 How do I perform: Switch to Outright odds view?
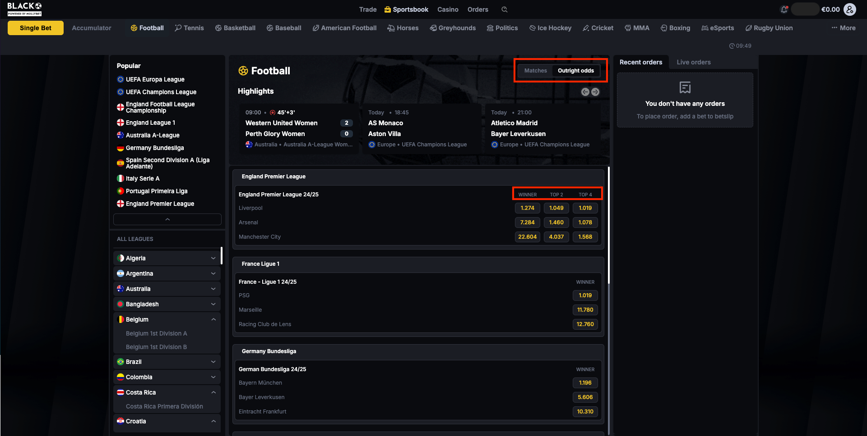pyautogui.click(x=575, y=71)
